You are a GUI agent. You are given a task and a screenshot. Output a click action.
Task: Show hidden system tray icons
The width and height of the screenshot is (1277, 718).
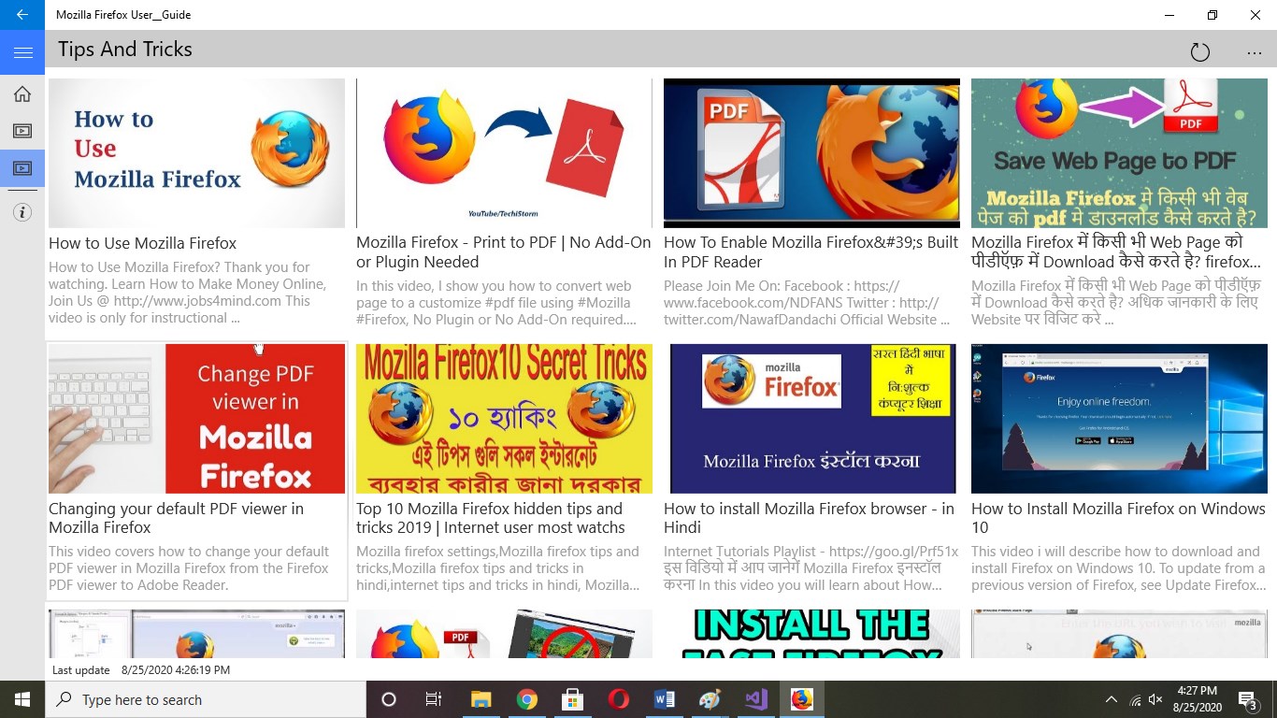[x=1111, y=699]
